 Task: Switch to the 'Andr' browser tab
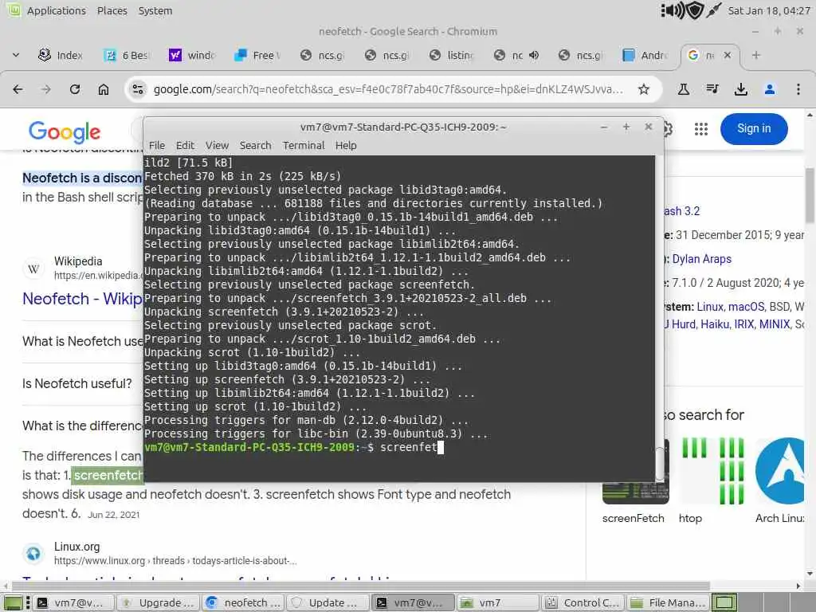click(x=646, y=55)
